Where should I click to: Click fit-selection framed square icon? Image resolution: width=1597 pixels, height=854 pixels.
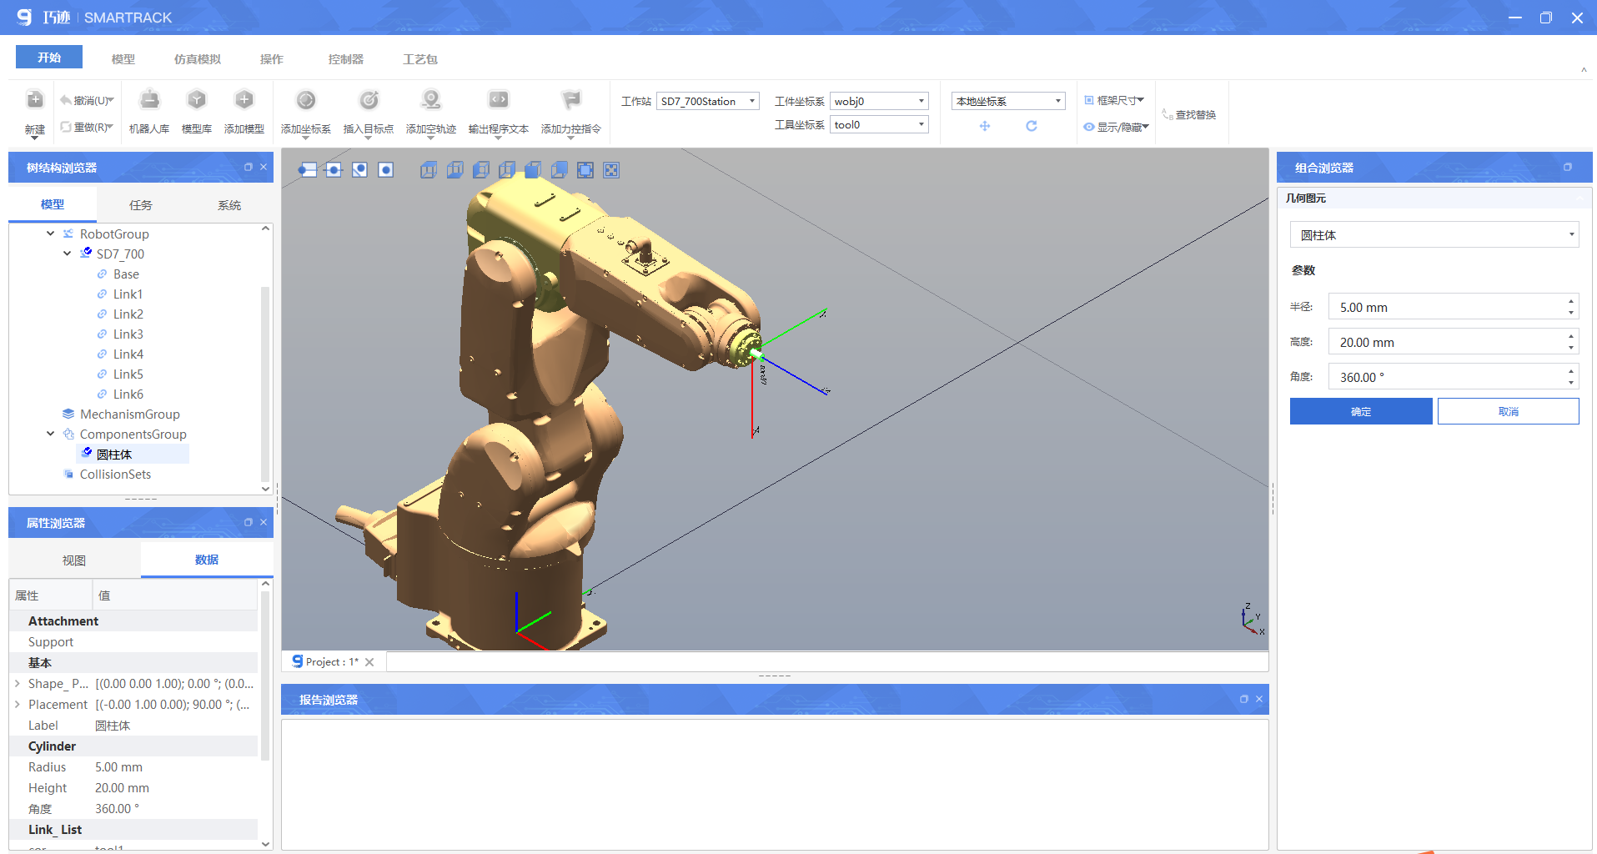point(585,170)
